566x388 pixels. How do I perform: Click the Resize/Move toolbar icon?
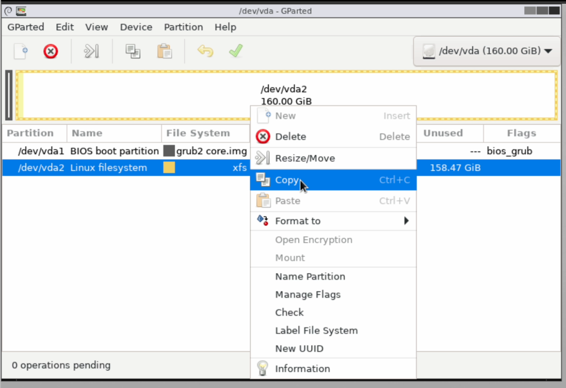pos(91,52)
